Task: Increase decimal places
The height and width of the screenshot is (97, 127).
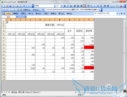Action: point(98,6)
